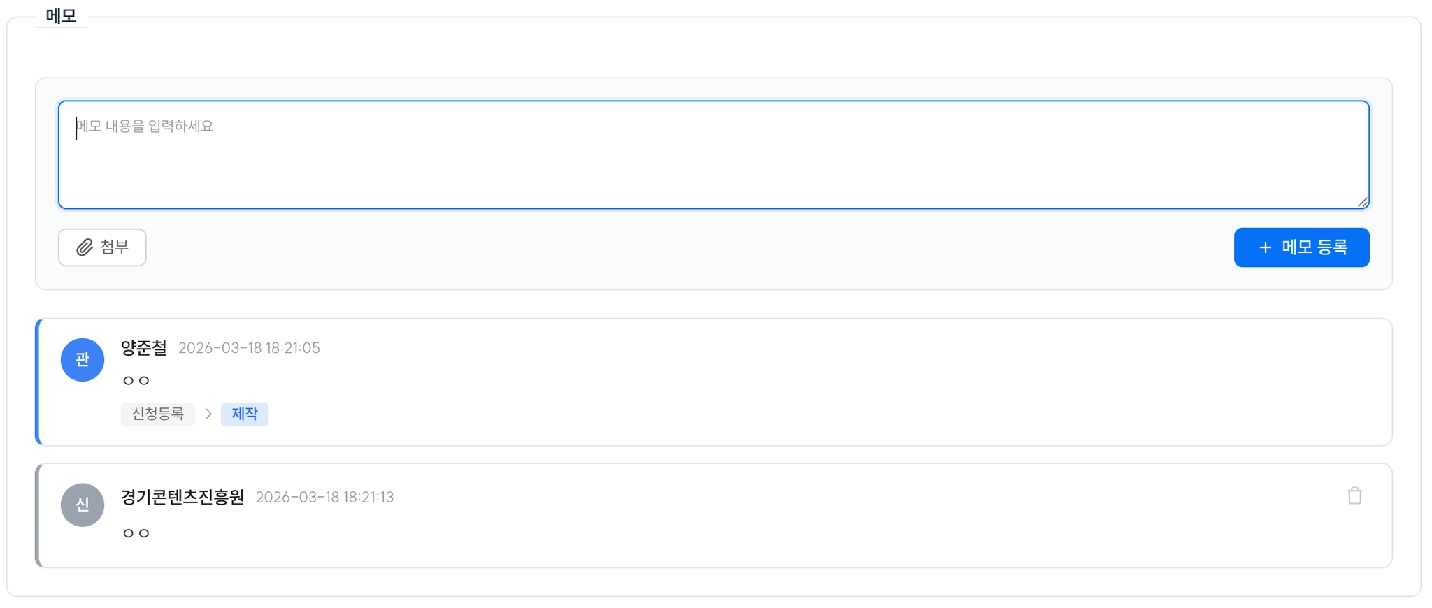
Task: Click the paperclip icon for attachments
Action: click(x=85, y=247)
